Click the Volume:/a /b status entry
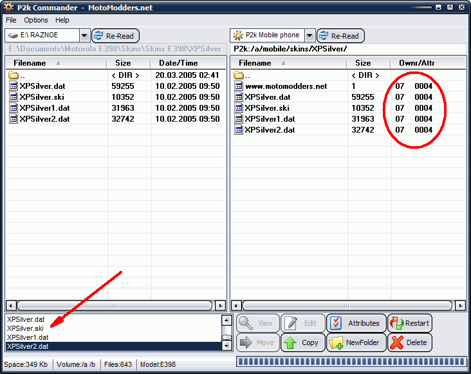Viewport: 471px width, 374px height. point(76,364)
